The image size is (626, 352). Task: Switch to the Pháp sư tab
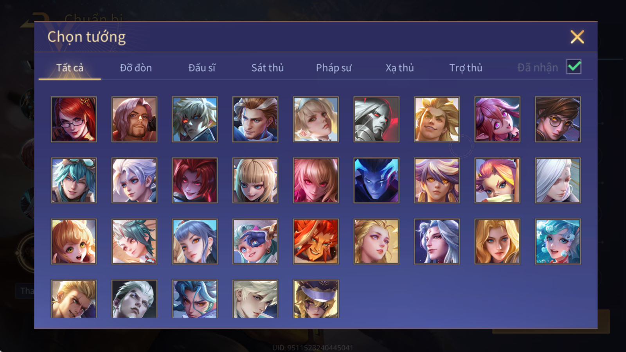[x=334, y=68]
